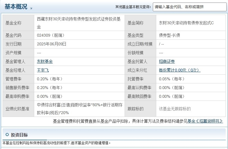This screenshot has width=228, height=149.
Task: Click the fund code 024309（前端）
Action: (51, 35)
